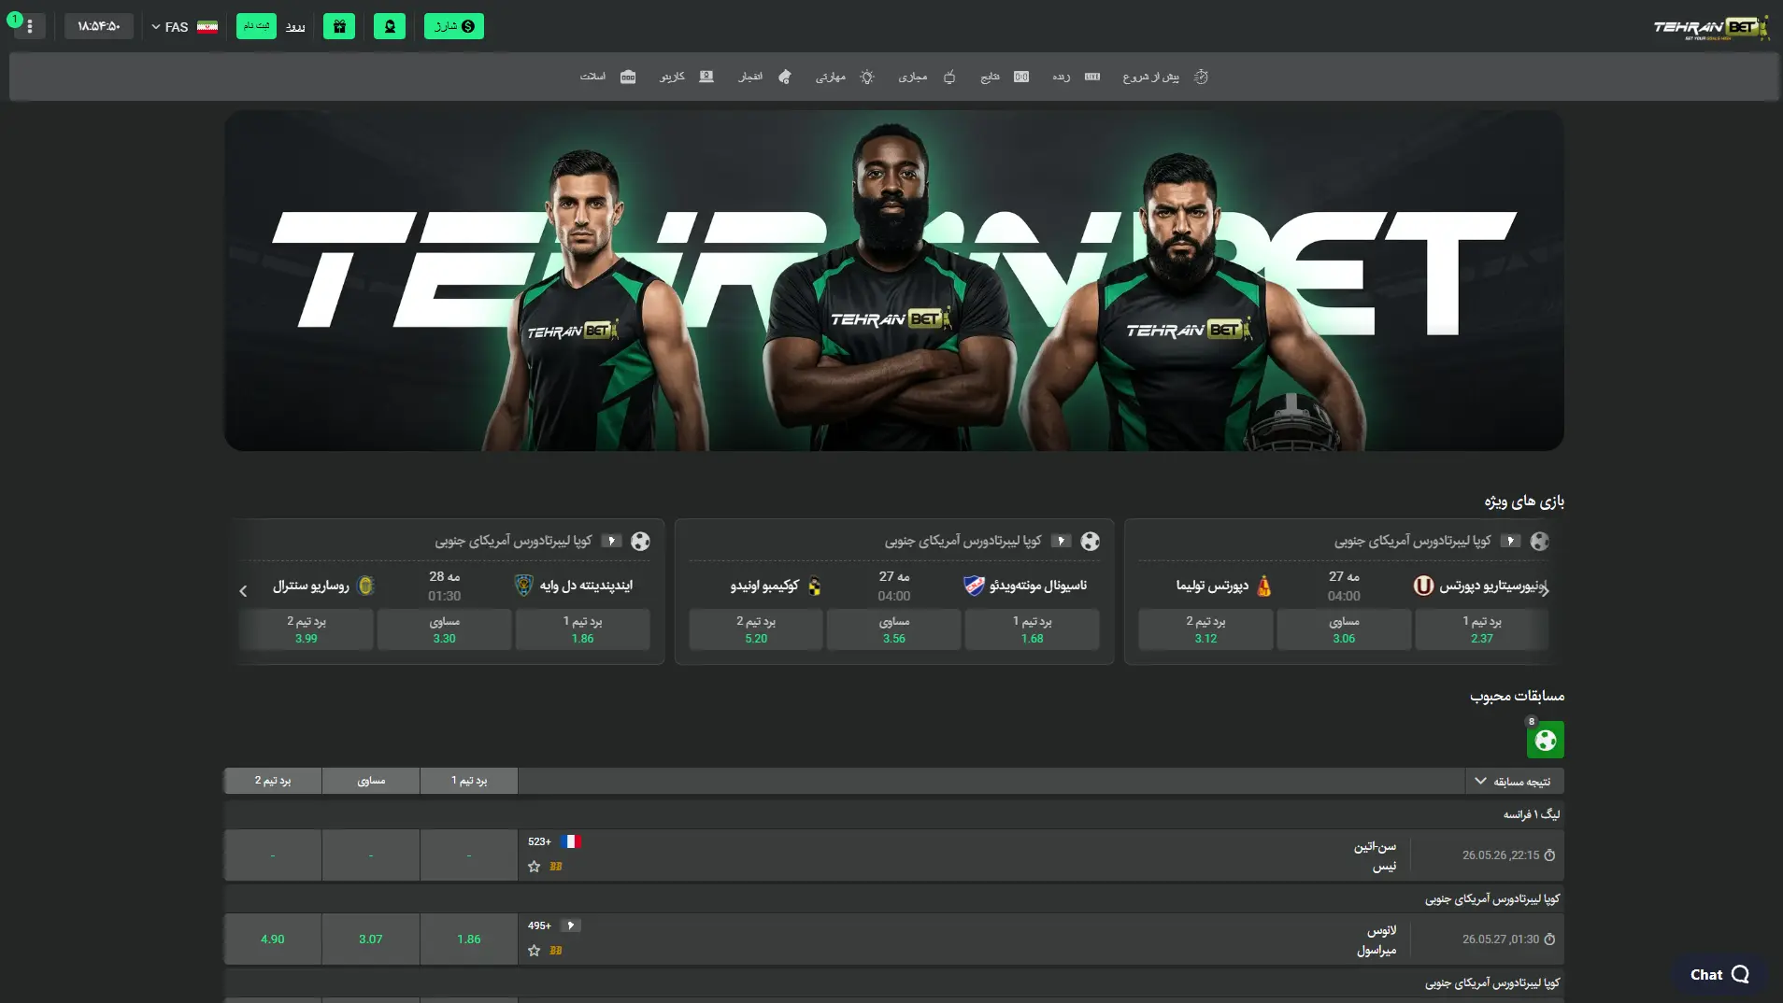Go to next featured games with right arrow
The image size is (1783, 1003).
(x=1545, y=590)
